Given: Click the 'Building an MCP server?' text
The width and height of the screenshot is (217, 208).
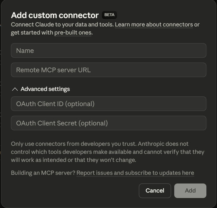Looking at the screenshot, I should click(43, 173).
